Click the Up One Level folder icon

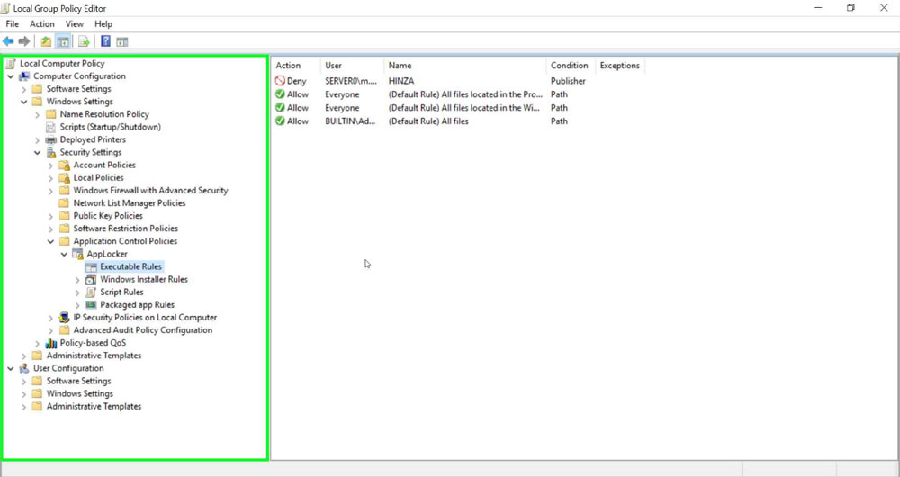click(46, 41)
